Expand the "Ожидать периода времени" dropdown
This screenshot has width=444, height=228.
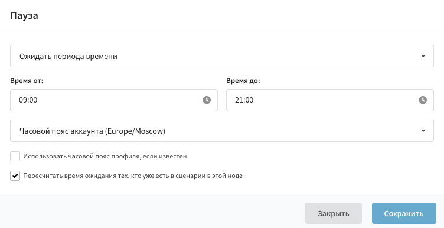(x=222, y=56)
